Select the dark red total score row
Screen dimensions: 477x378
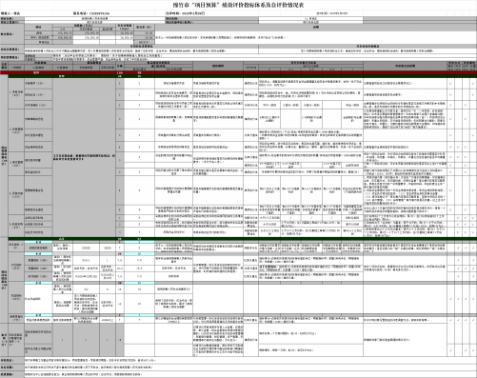point(238,72)
